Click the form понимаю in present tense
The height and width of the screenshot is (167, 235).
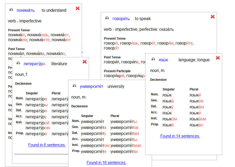coord(17,35)
